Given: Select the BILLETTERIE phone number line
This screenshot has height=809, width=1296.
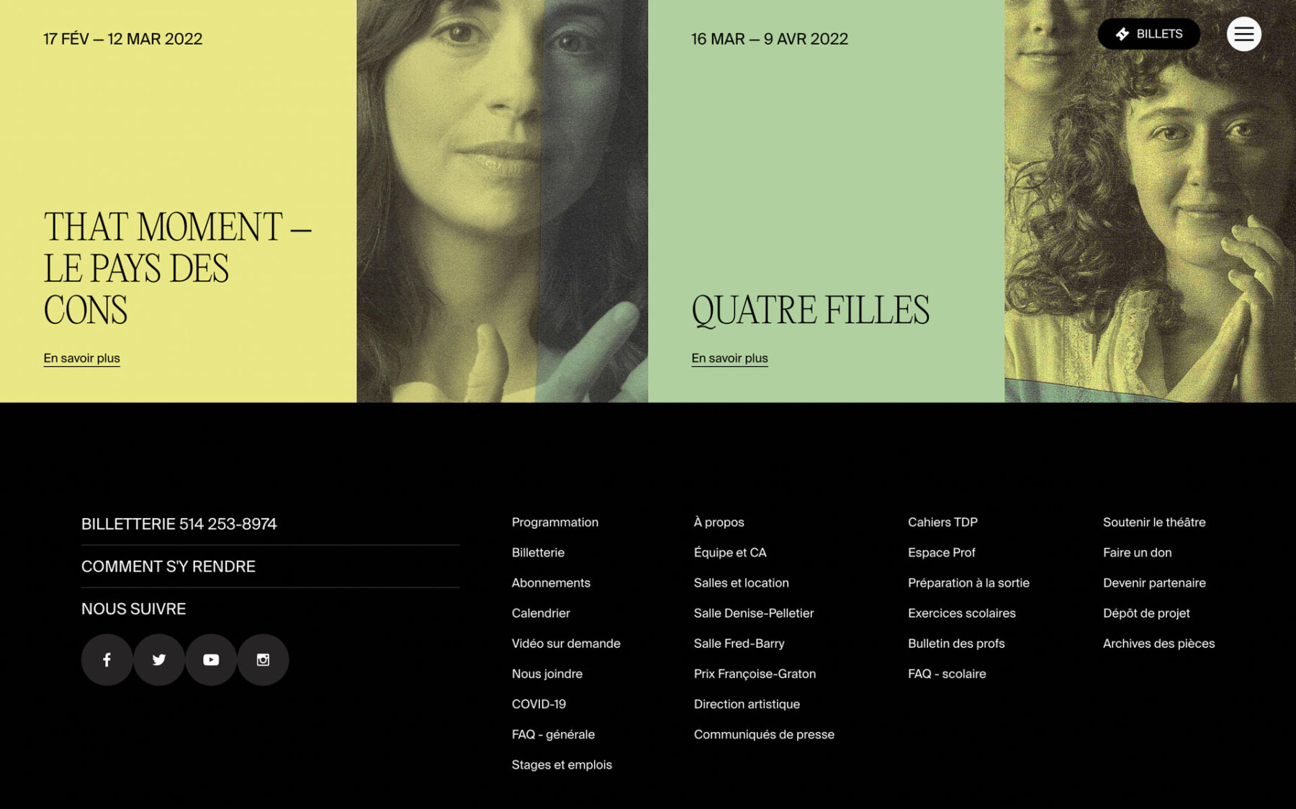Looking at the screenshot, I should click(179, 524).
